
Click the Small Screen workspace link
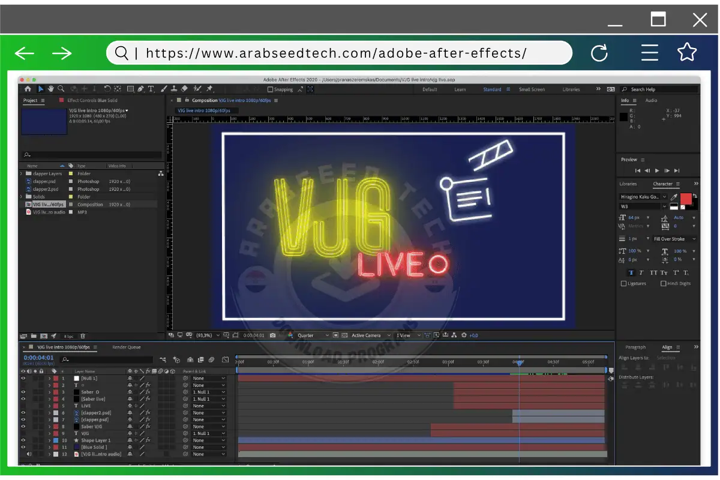coord(532,89)
